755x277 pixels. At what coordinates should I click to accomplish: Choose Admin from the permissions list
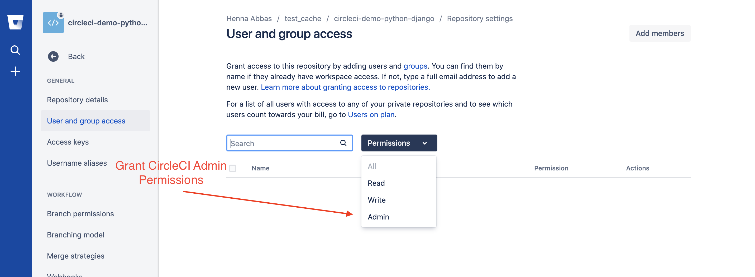point(378,217)
